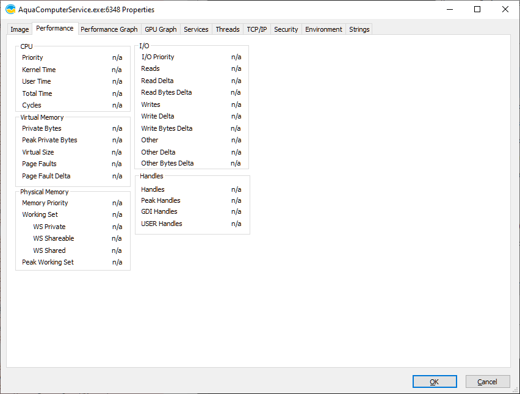Click the Physical Memory group title
This screenshot has height=394, width=520.
pyautogui.click(x=45, y=192)
